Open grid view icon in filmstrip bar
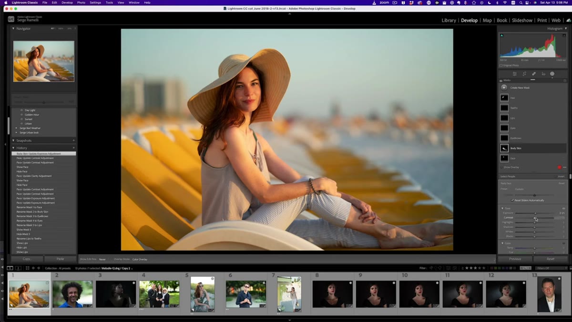Viewport: 572px width, 322px height. pos(28,268)
